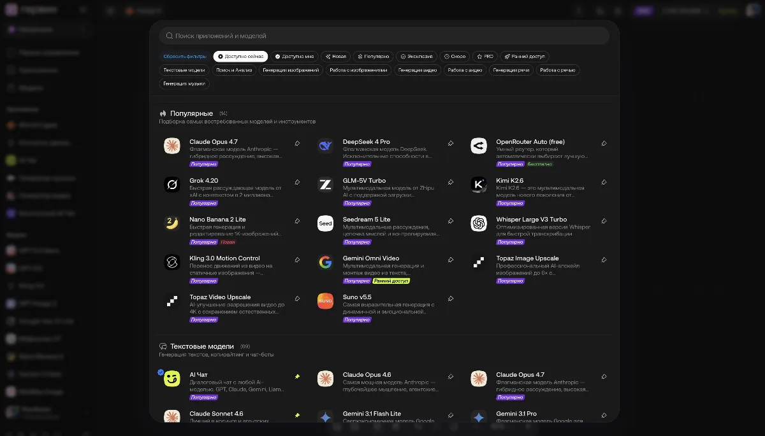Click the Grok 4.20 logo icon

tap(172, 185)
